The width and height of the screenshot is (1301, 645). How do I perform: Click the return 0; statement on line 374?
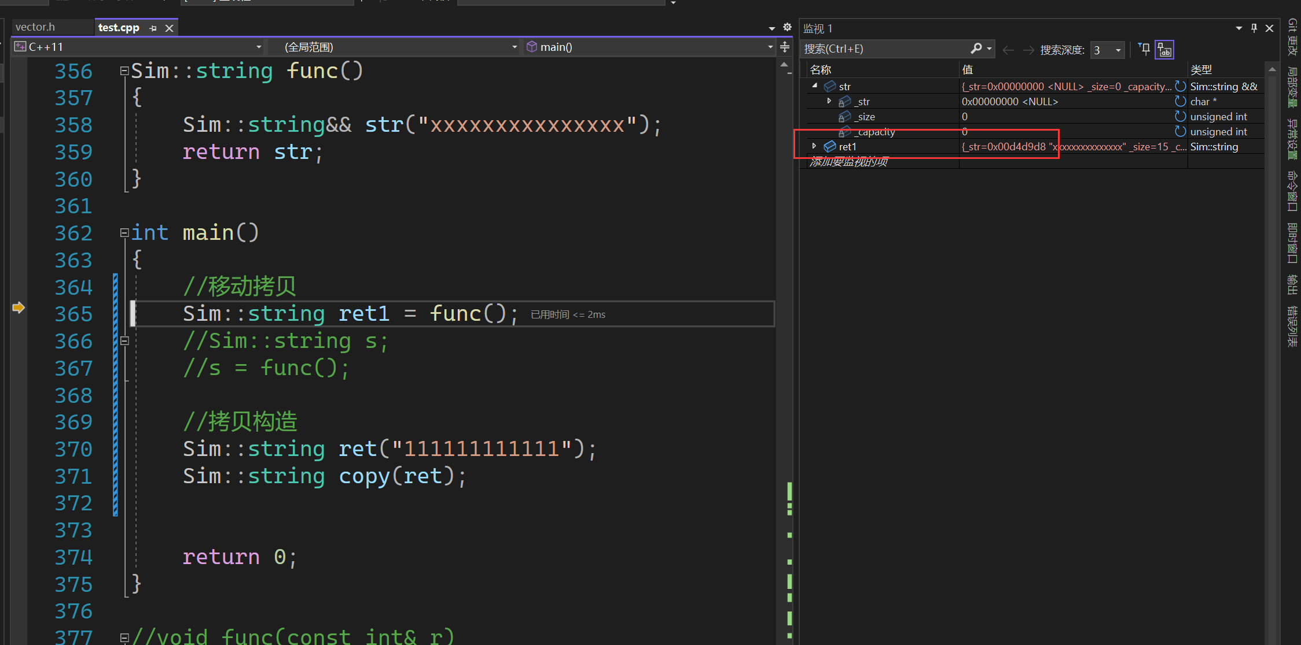[x=240, y=557]
